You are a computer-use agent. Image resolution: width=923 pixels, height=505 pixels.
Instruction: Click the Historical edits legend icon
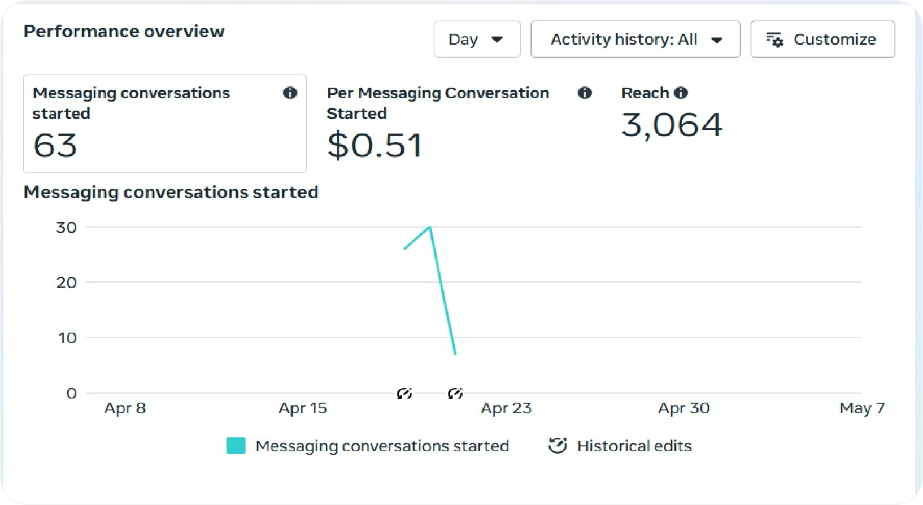tap(558, 446)
